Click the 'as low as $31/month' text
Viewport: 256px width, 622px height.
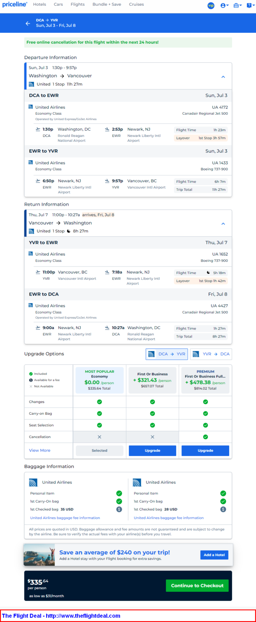tap(47, 596)
